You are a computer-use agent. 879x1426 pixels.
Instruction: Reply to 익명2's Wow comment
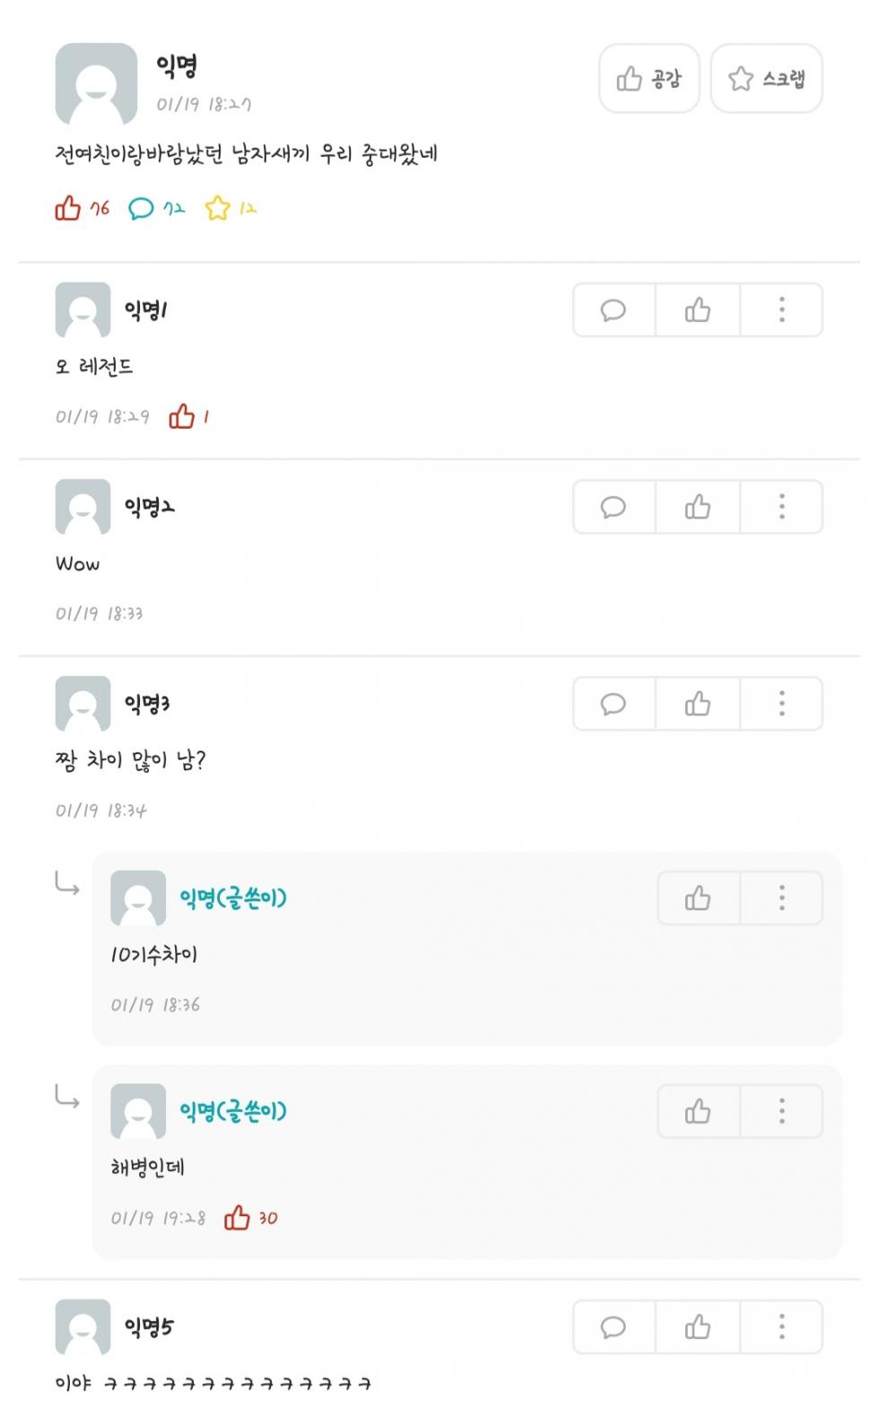point(614,508)
